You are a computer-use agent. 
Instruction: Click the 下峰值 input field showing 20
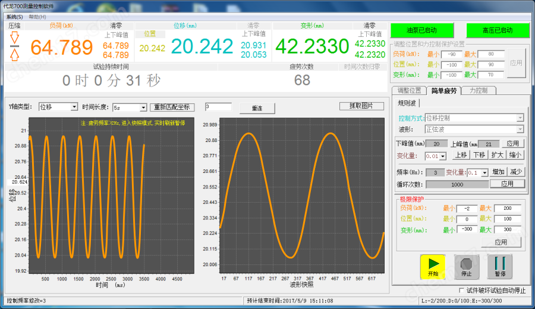coord(436,144)
